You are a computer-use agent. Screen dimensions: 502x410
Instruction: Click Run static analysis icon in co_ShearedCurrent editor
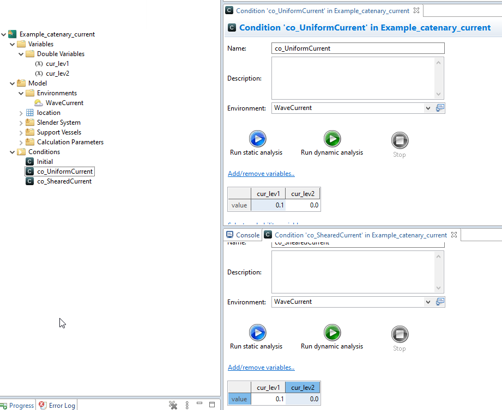(257, 333)
